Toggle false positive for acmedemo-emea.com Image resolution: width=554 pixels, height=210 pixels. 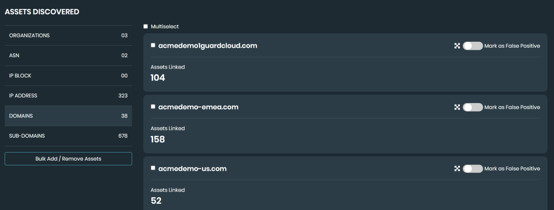[473, 107]
